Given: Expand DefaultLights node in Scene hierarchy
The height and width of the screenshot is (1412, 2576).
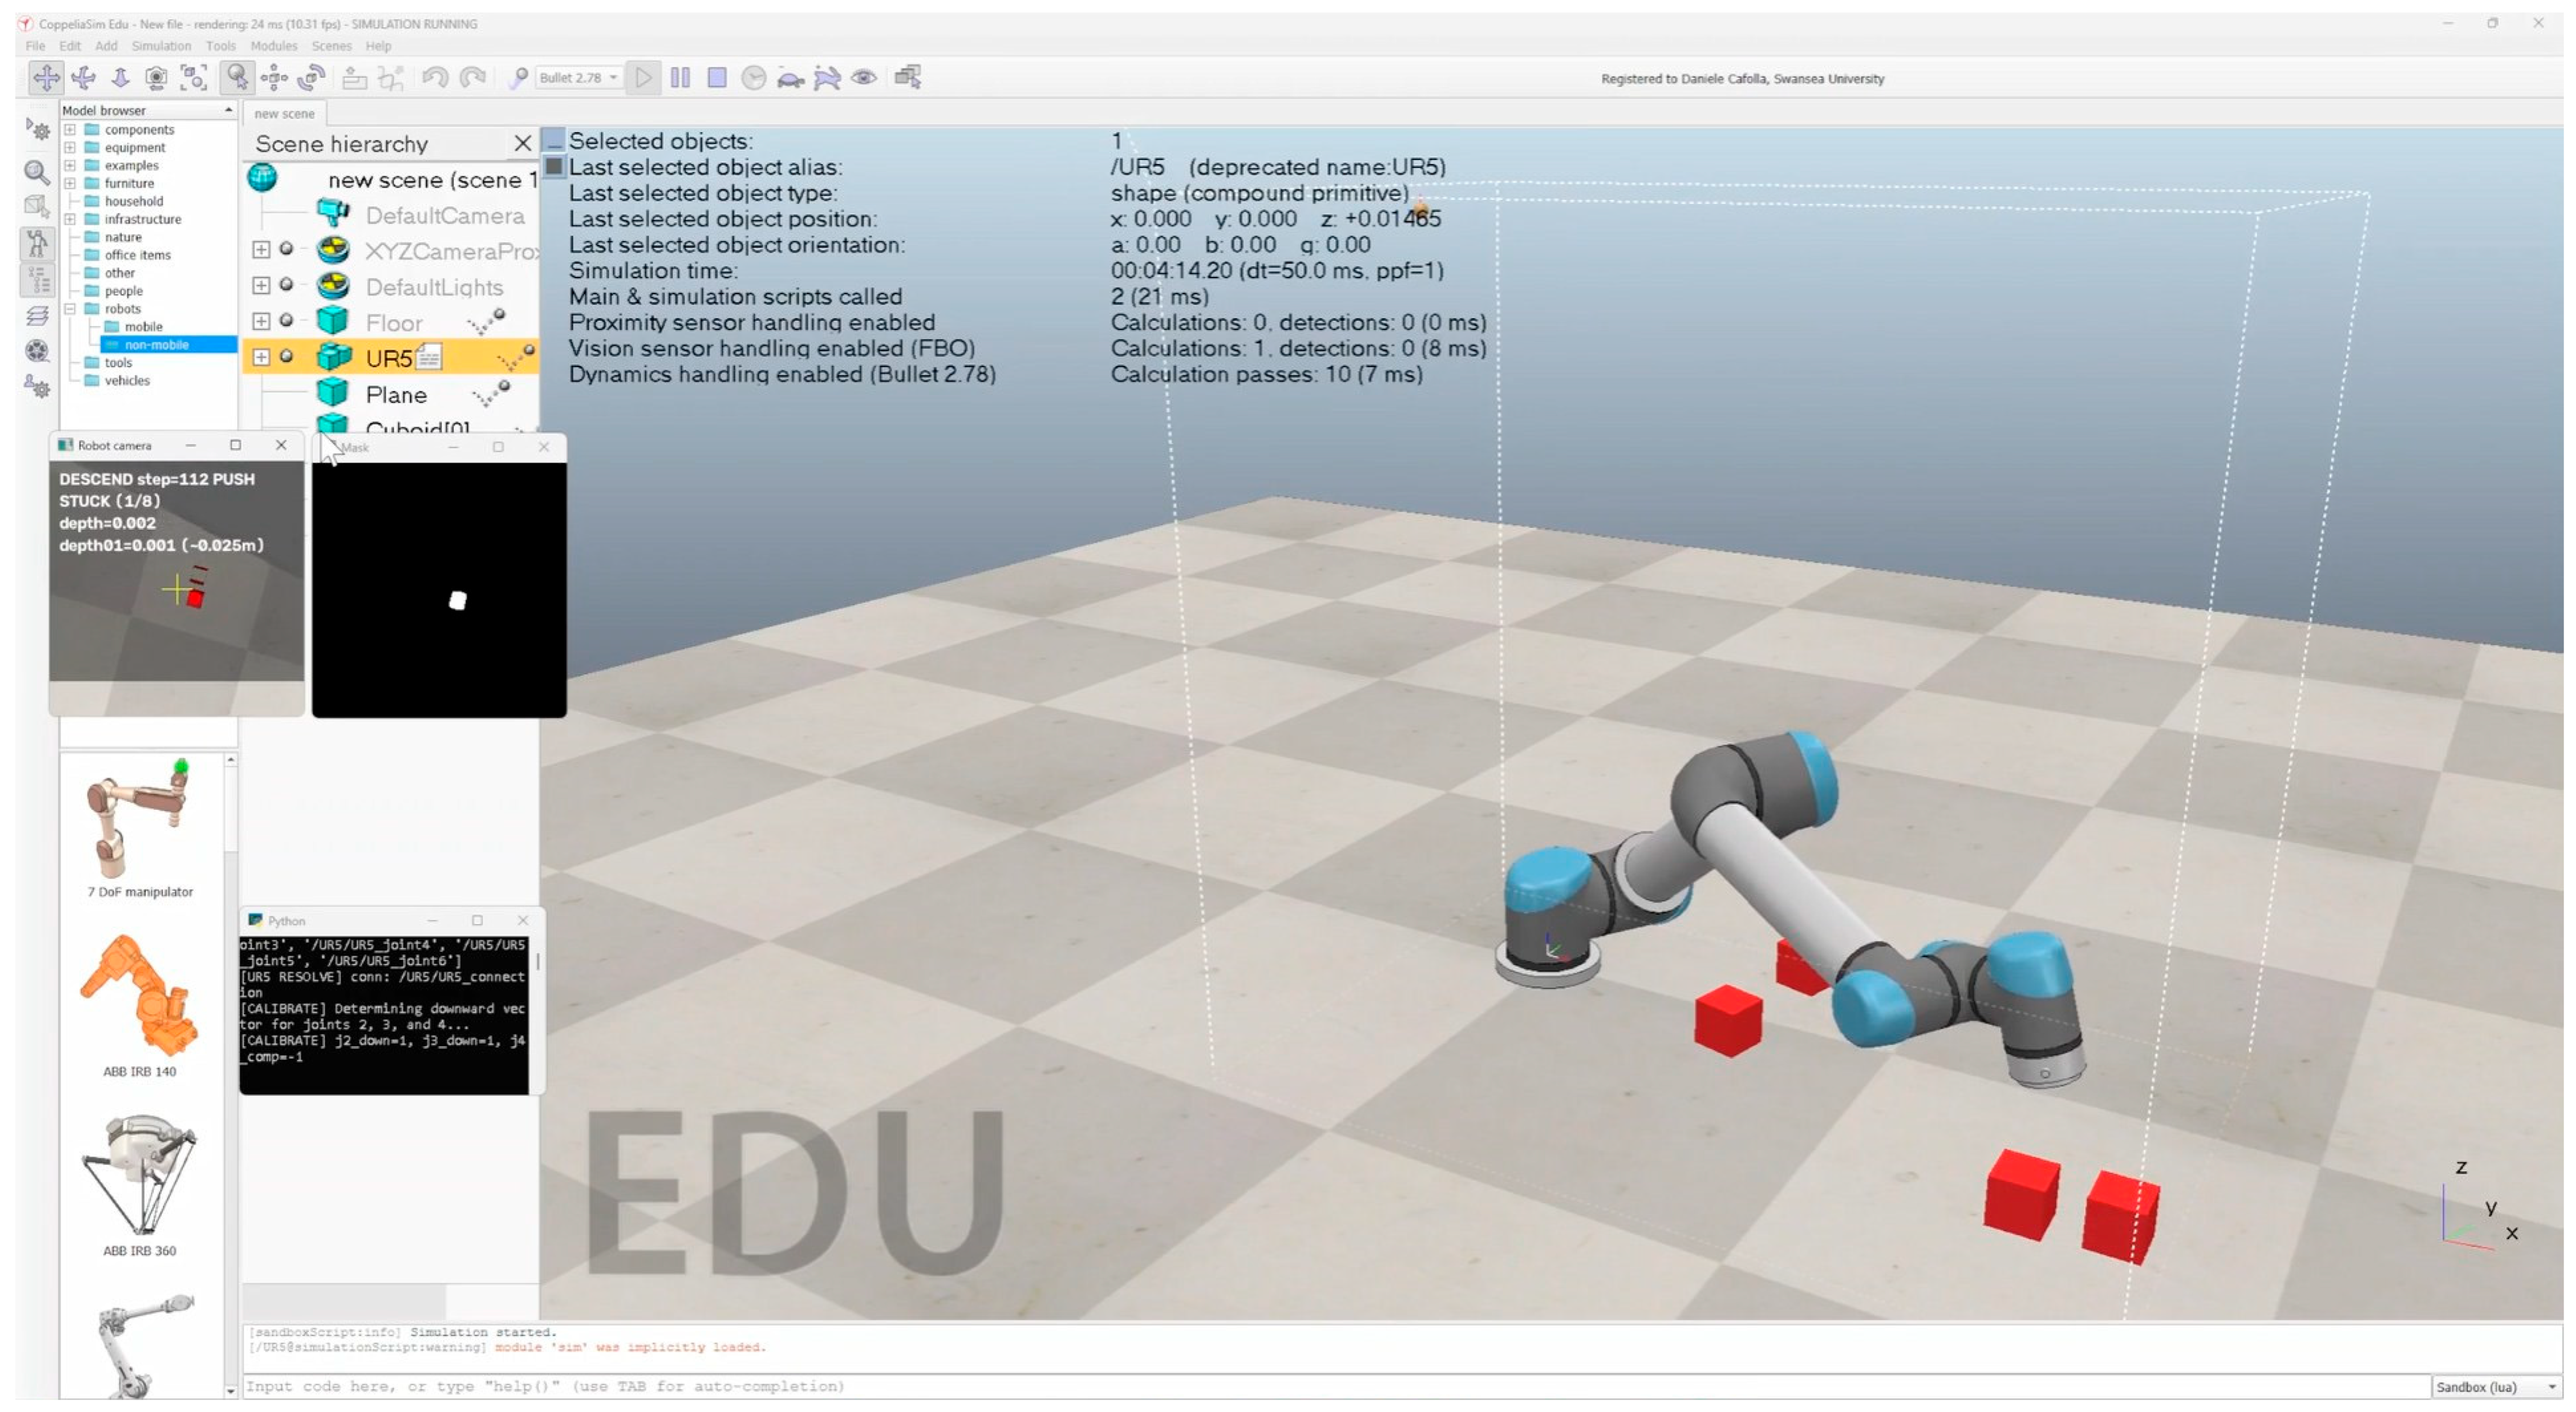Looking at the screenshot, I should pyautogui.click(x=261, y=285).
